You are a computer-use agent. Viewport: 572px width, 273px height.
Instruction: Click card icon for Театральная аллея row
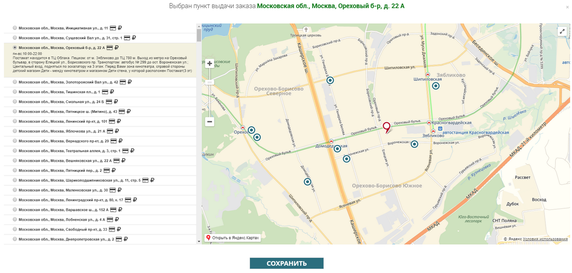pyautogui.click(x=125, y=151)
